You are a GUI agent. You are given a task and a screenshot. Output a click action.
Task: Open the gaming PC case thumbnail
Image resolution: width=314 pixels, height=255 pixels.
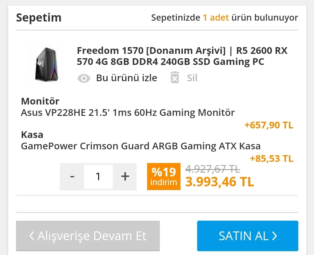coord(46,64)
